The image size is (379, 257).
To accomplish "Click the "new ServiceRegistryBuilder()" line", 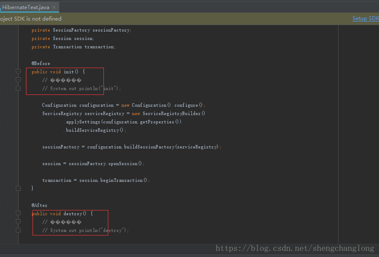I will (124, 113).
